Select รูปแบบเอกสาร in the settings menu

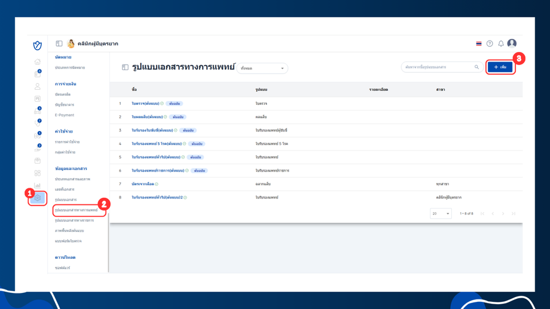coord(66,200)
